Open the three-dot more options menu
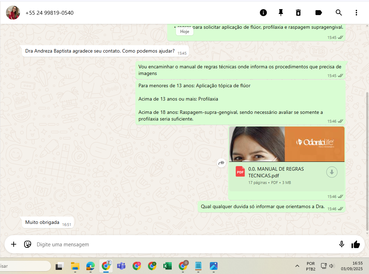This screenshot has width=369, height=274. pos(356,13)
